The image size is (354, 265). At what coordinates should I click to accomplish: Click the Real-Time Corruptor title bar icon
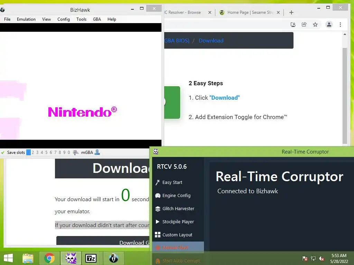[x=156, y=151]
